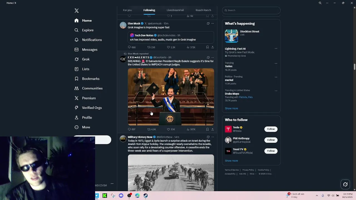The height and width of the screenshot is (200, 356).
Task: Open Grok from the sidebar
Action: (82, 59)
